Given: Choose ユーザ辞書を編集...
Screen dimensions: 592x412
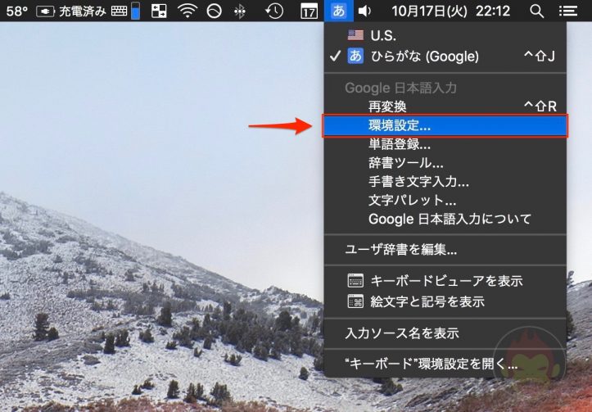Looking at the screenshot, I should [x=445, y=250].
